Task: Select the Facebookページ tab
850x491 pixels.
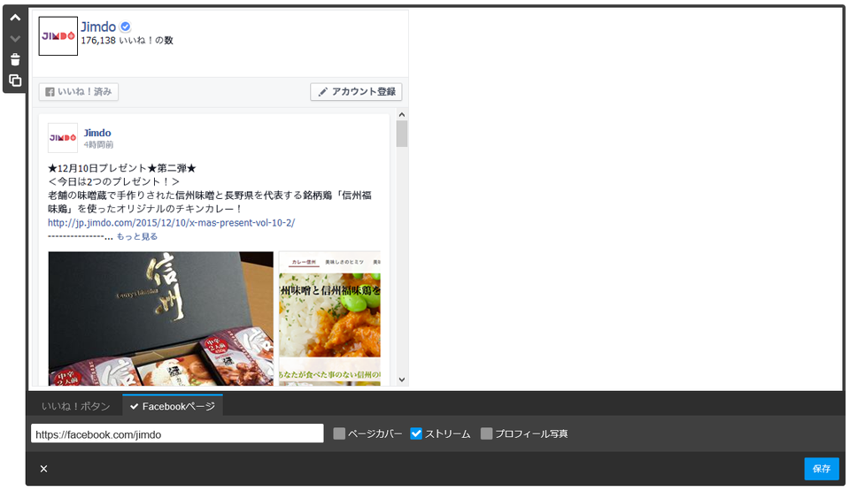Action: click(173, 406)
